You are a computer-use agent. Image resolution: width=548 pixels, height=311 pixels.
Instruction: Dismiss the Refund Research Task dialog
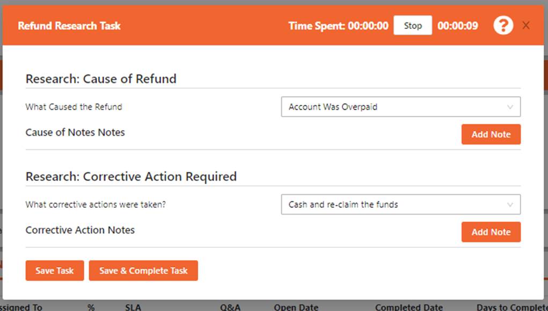(x=525, y=25)
